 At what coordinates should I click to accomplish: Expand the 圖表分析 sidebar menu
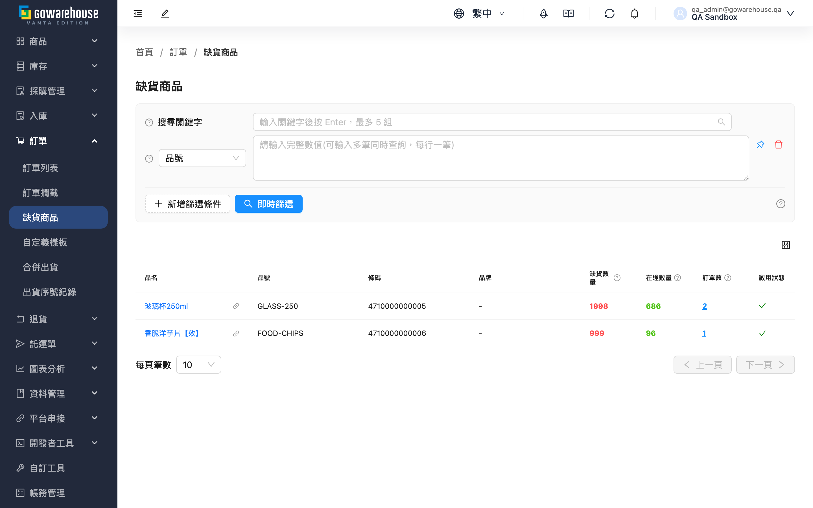pos(59,368)
